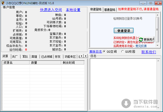Screen dimensions: 163x112
Task: Click the 宝箱次数 label
Action: coord(56,34)
